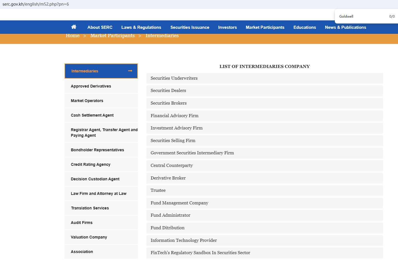Screen dimensions: 398x274
Task: Expand the Fund Management Company row
Action: coord(179,203)
